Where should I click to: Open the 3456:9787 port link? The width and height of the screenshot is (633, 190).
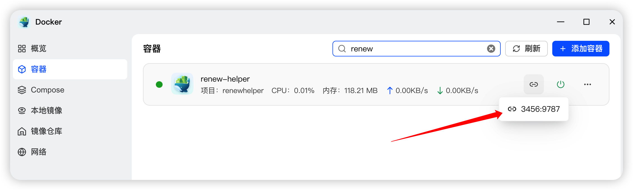534,109
